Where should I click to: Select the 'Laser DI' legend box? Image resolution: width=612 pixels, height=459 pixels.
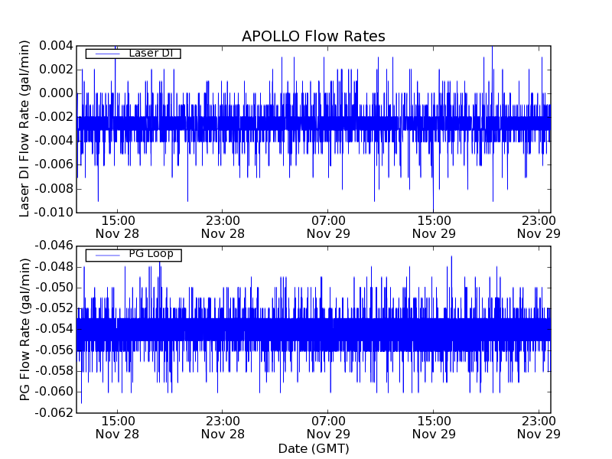click(x=132, y=54)
